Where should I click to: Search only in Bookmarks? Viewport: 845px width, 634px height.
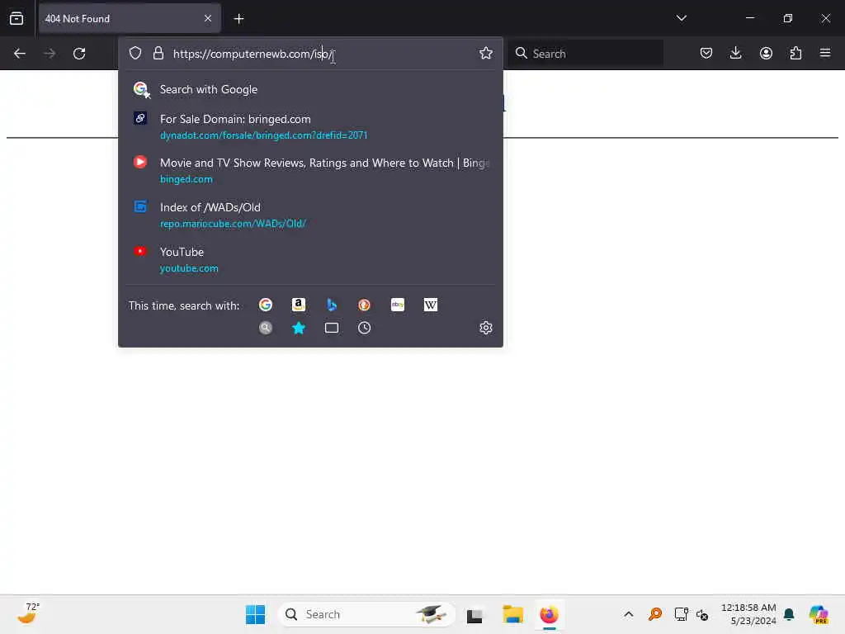point(299,328)
